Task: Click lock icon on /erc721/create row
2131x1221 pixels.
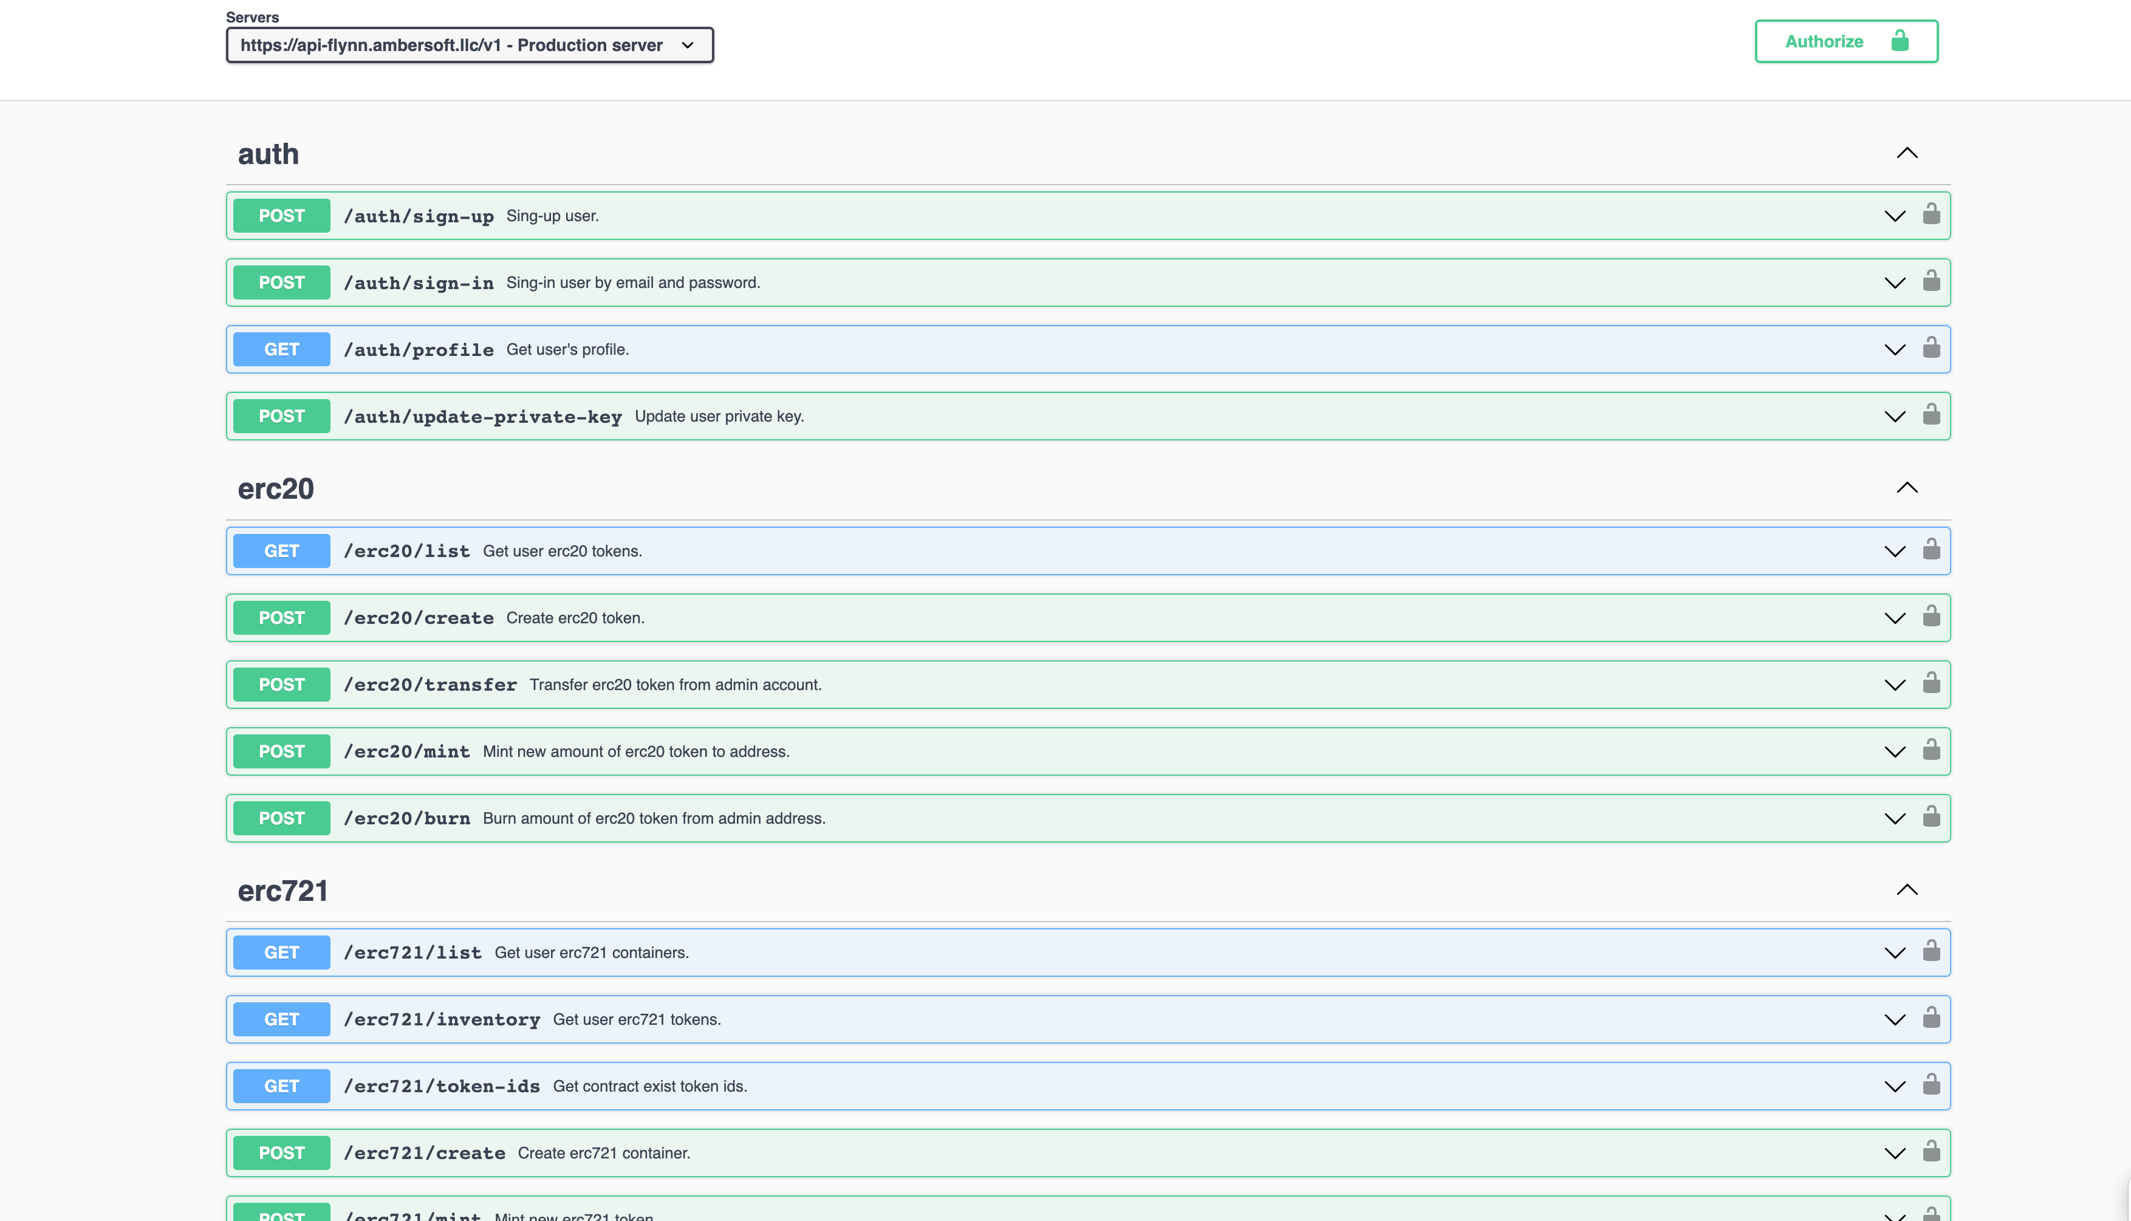Action: pyautogui.click(x=1931, y=1151)
